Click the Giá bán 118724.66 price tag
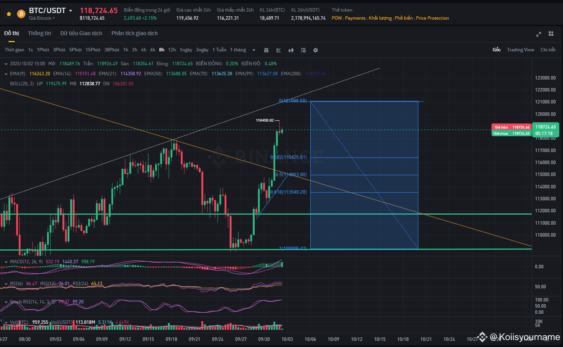 [x=512, y=127]
